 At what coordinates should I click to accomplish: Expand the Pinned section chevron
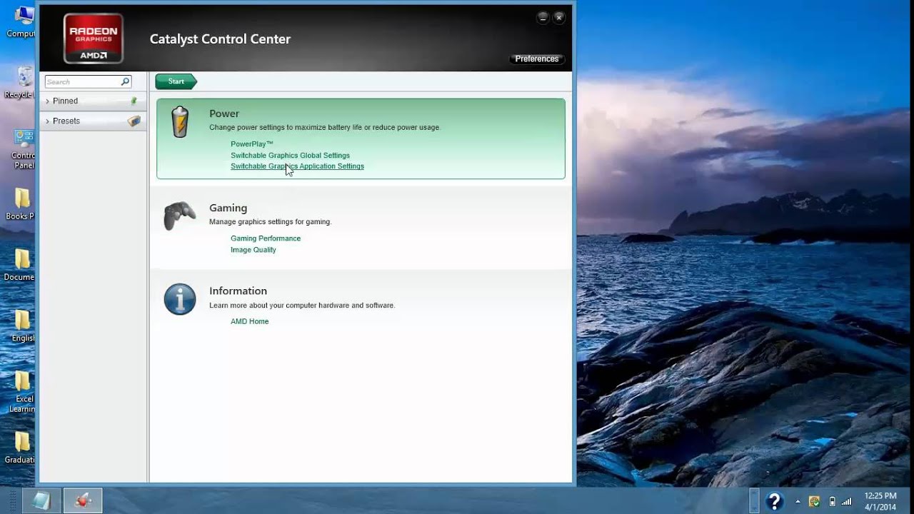pos(47,101)
